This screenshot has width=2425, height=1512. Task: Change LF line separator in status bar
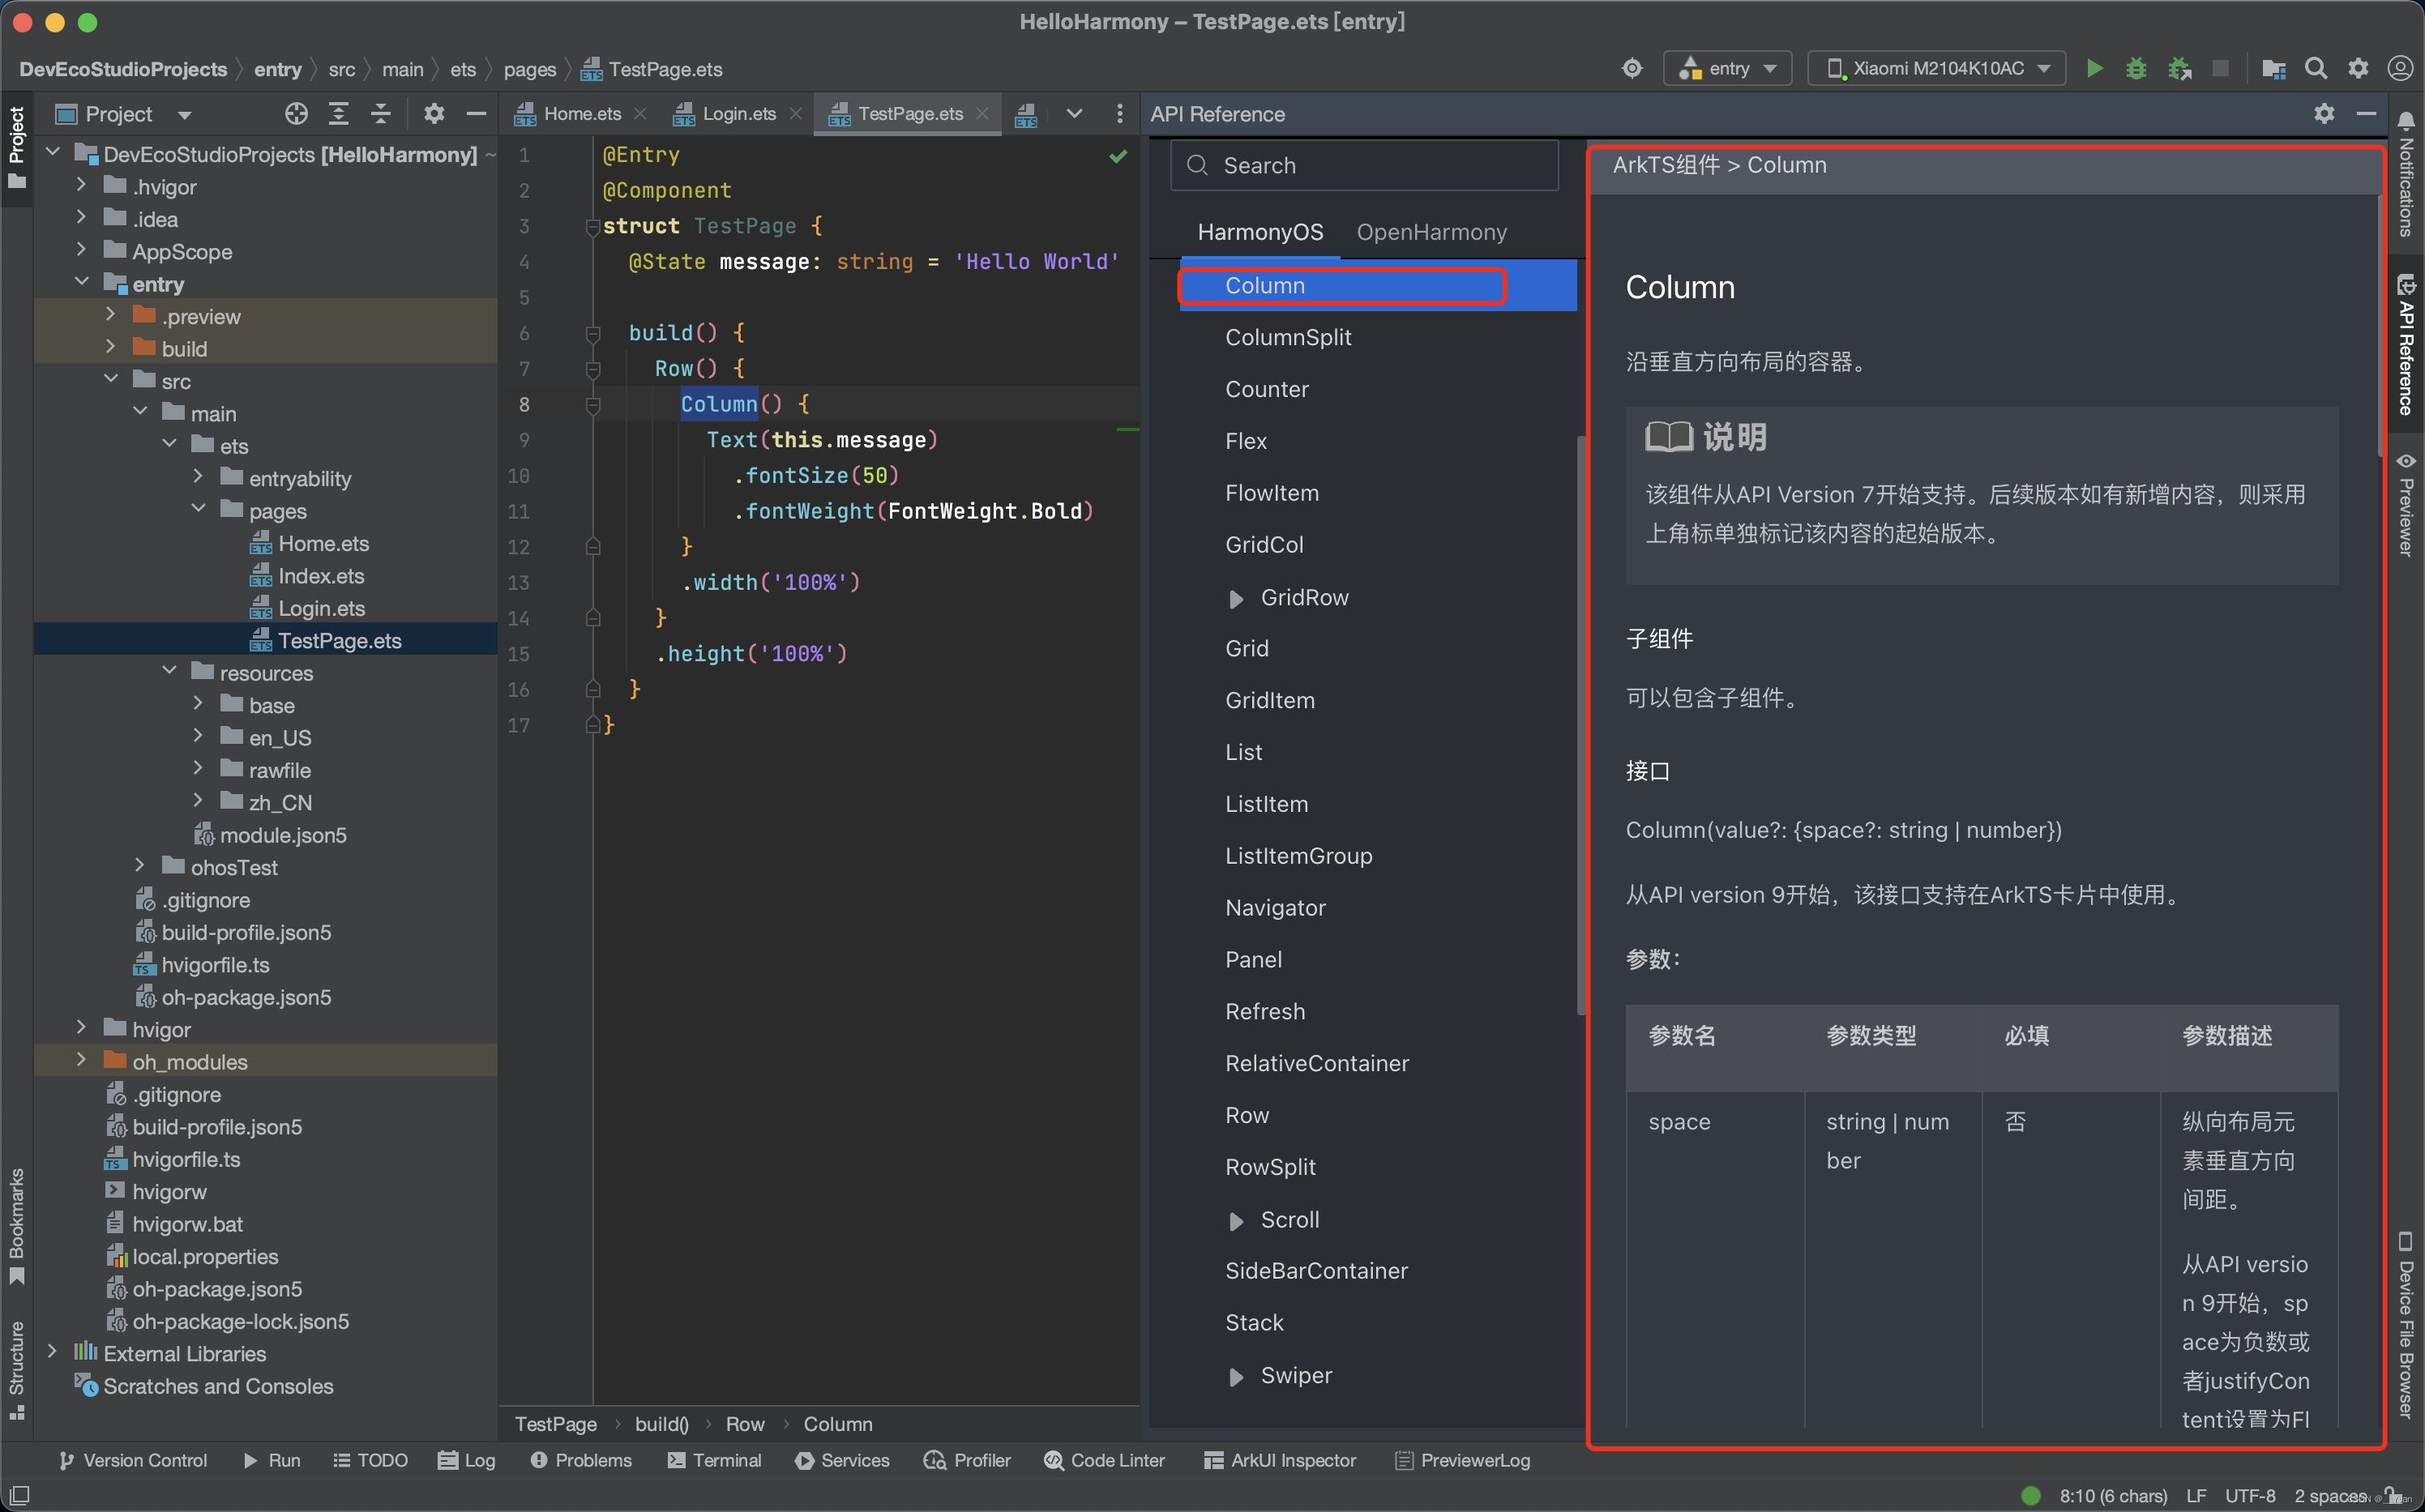(2196, 1496)
